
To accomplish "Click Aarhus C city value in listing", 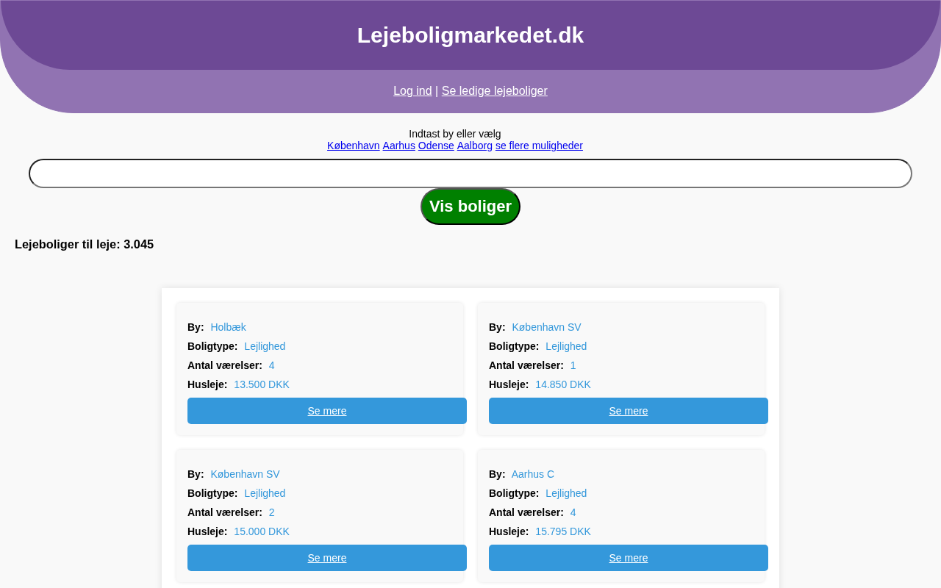I will (532, 474).
